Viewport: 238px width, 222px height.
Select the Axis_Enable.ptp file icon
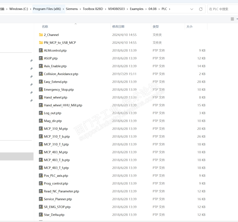tap(41, 66)
